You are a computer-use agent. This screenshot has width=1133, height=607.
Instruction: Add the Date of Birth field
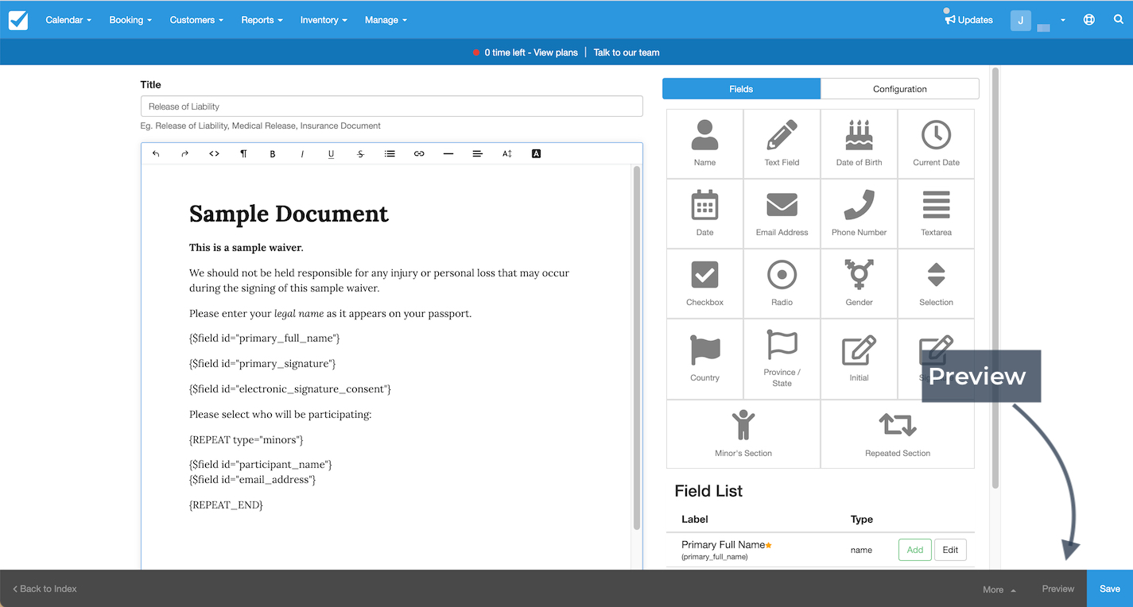(859, 144)
